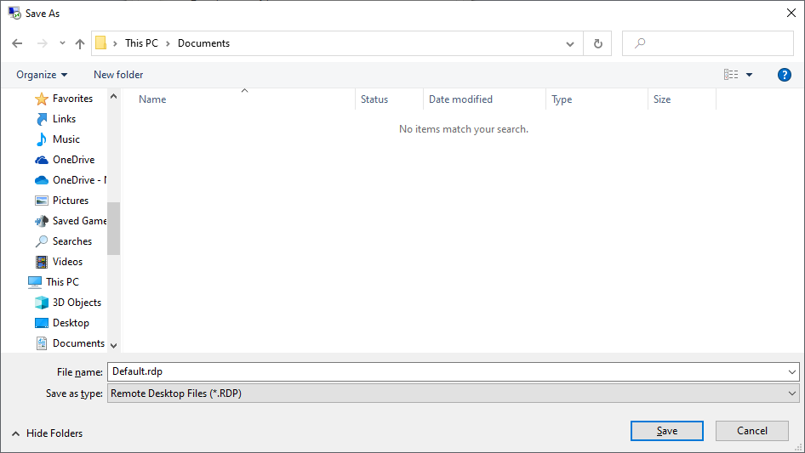
Task: Open Searches in the navigation pane
Action: point(72,241)
